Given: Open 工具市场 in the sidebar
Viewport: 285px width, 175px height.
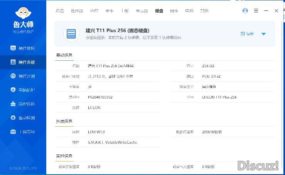Looking at the screenshot, I should tap(22, 132).
